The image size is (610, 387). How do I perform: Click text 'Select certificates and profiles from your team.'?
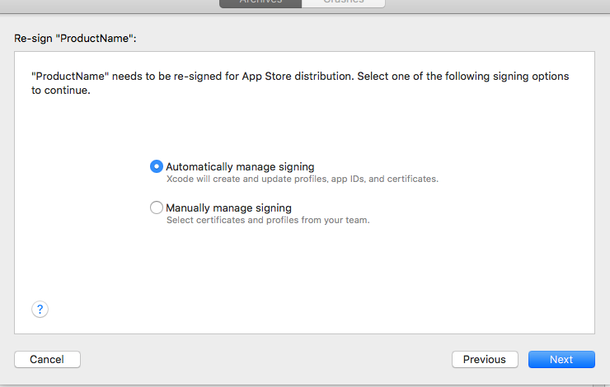click(268, 221)
